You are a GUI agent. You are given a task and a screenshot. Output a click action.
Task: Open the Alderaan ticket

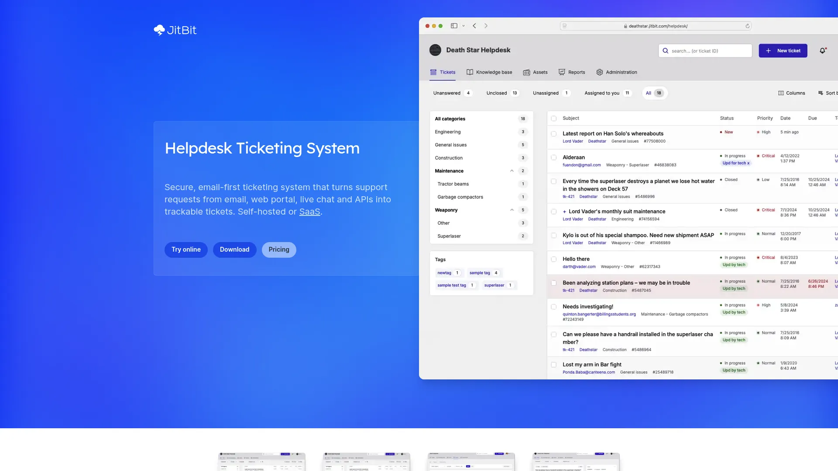[574, 157]
